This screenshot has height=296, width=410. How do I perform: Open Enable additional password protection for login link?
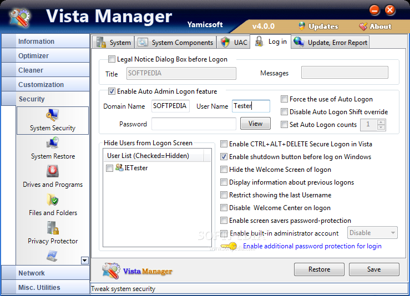(x=312, y=246)
